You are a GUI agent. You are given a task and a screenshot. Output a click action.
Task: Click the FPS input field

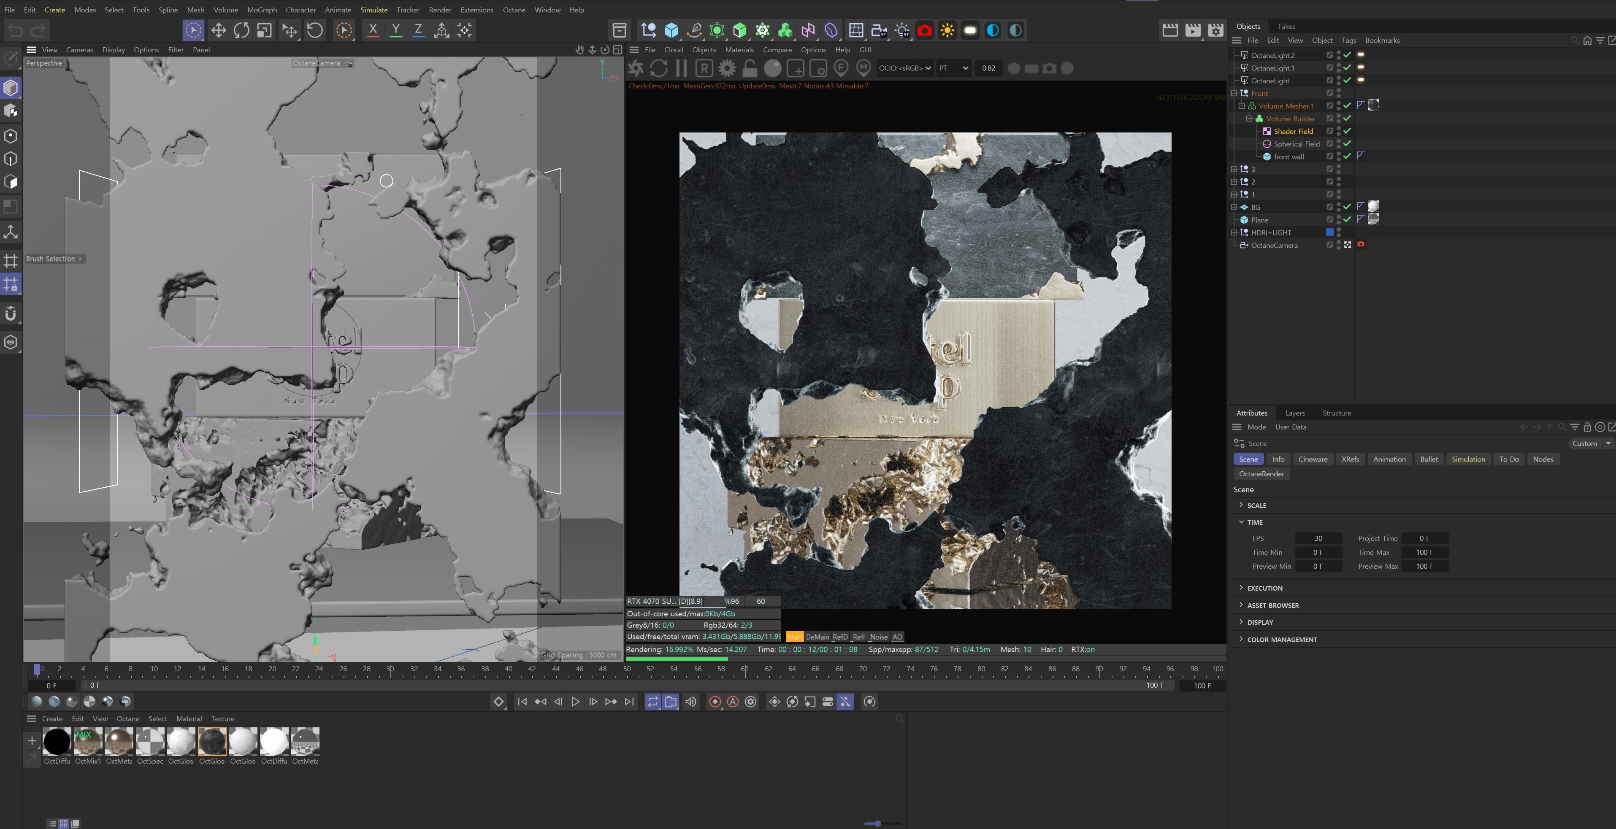click(x=1318, y=538)
